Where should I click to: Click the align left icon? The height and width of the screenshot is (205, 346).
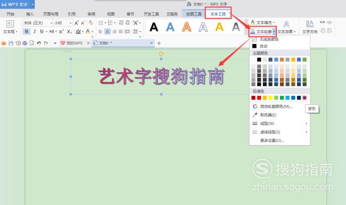(101, 31)
